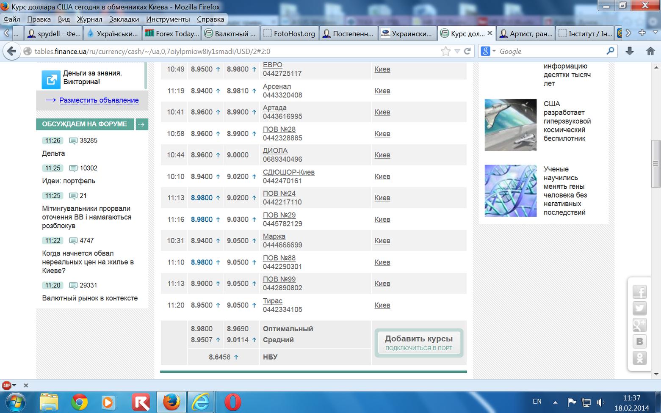
Task: Open the ПОВ №24 exchange link
Action: [x=279, y=193]
